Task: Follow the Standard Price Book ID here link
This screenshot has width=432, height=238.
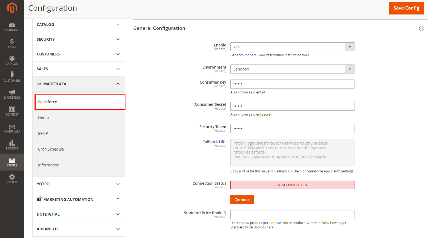Action: click(x=270, y=227)
